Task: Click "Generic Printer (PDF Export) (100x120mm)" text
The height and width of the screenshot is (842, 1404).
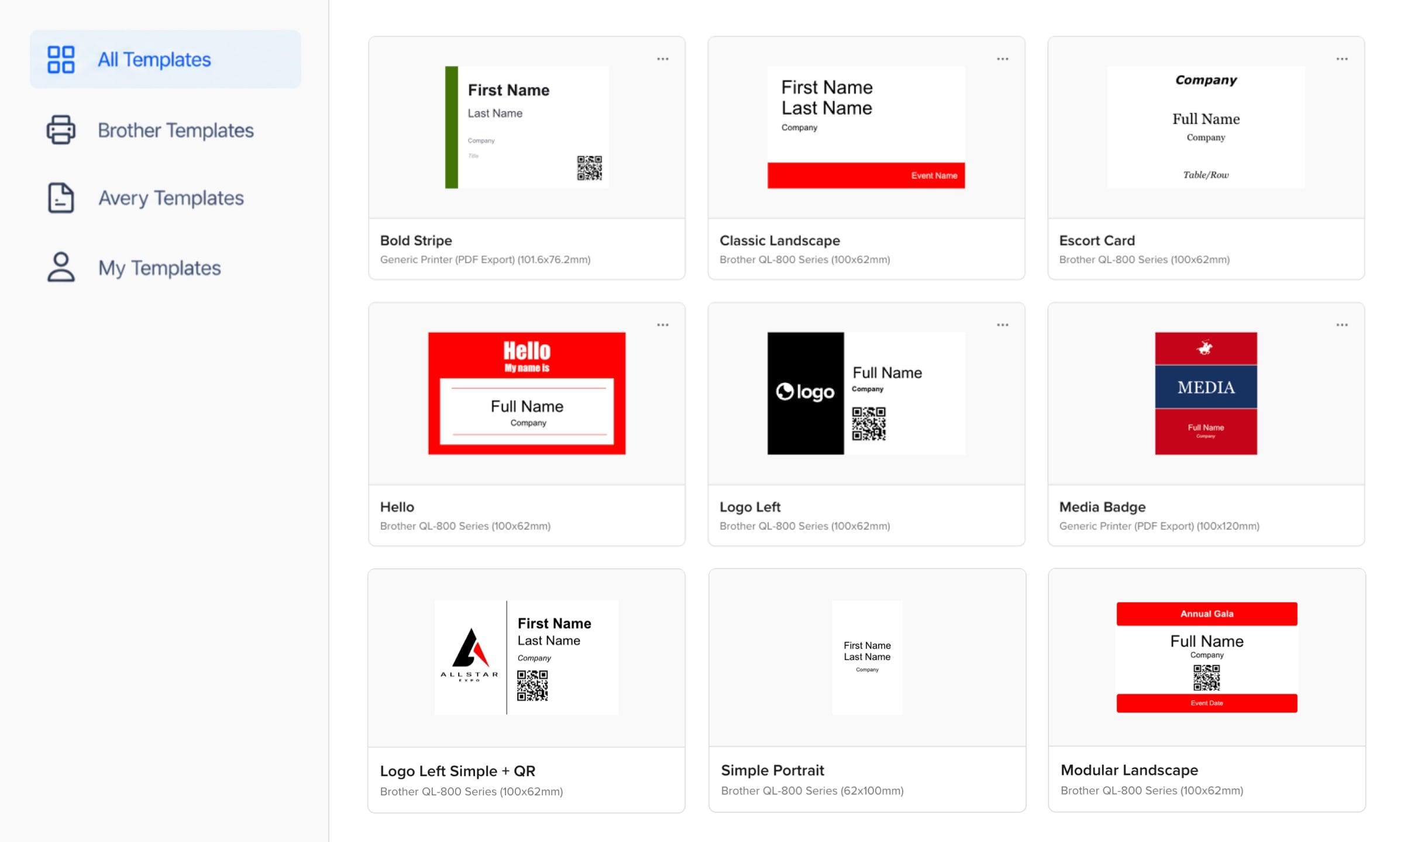Action: pos(1159,526)
